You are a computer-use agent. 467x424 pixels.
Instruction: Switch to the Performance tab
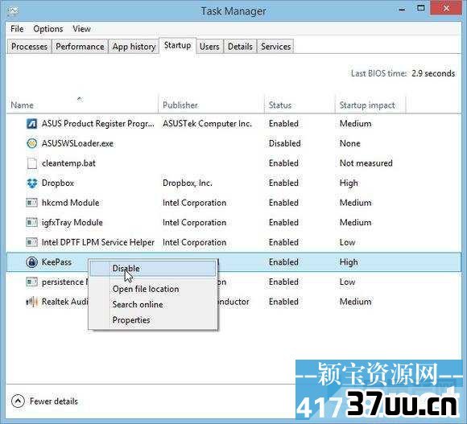tap(80, 47)
